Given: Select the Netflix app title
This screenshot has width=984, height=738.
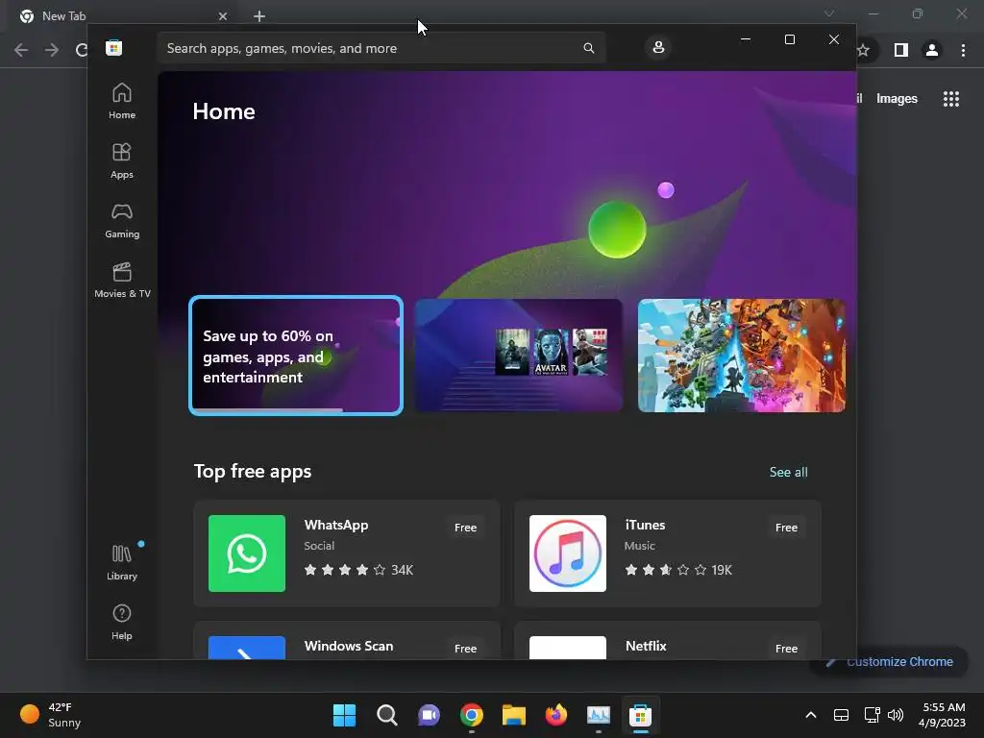Looking at the screenshot, I should pyautogui.click(x=646, y=646).
